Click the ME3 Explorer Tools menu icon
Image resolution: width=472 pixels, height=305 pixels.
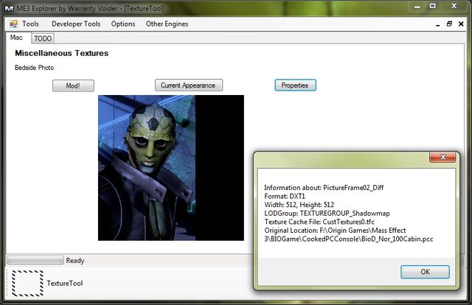13,24
